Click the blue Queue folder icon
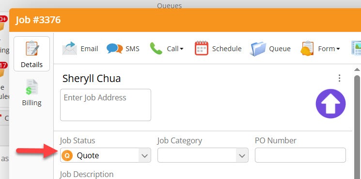The image size is (361, 179). (x=258, y=49)
